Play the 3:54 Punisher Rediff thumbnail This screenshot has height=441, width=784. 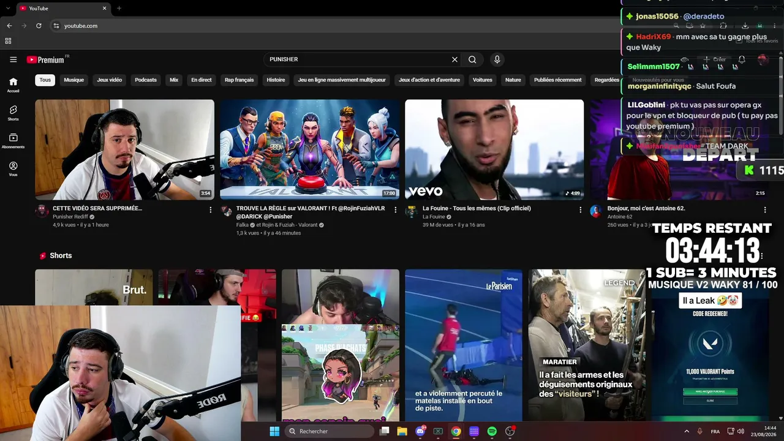pos(124,149)
